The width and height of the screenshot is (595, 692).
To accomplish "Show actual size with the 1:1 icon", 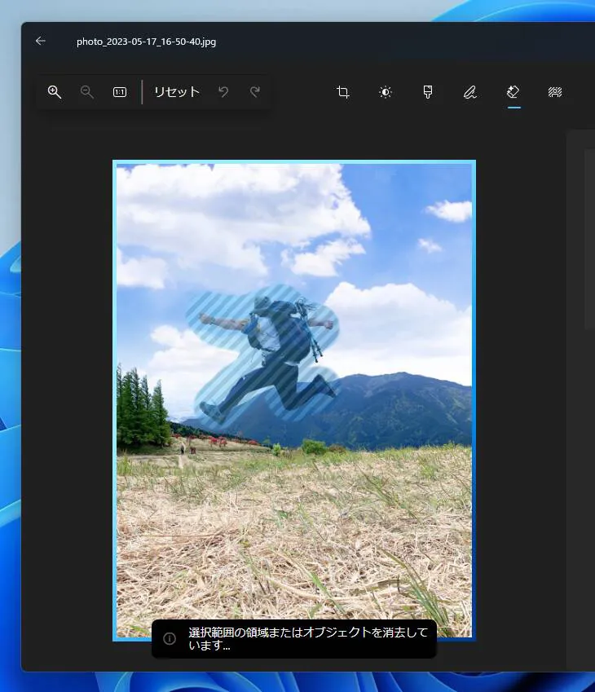I will (x=120, y=92).
